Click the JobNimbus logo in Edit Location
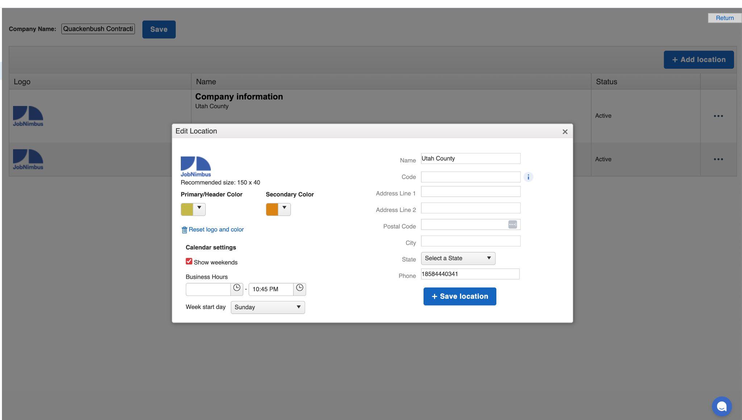Viewport: 742px width, 420px height. pos(196,166)
